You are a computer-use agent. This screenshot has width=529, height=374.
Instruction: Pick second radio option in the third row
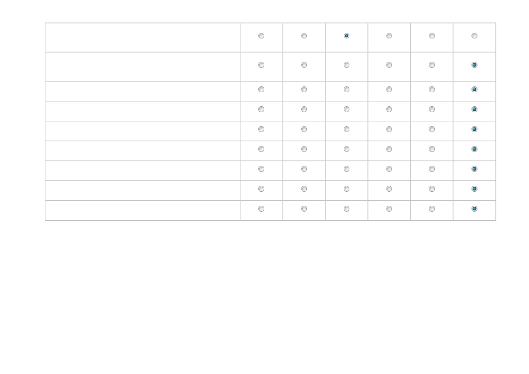[x=304, y=90]
